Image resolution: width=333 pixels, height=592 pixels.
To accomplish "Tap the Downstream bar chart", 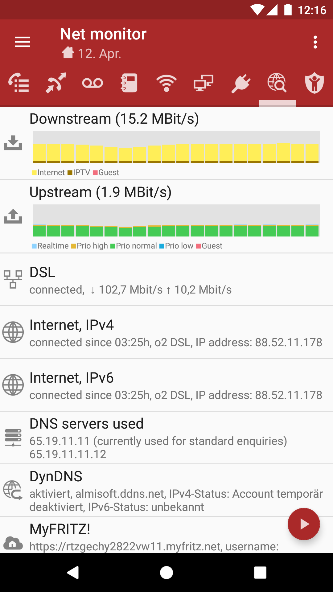I will [x=176, y=147].
